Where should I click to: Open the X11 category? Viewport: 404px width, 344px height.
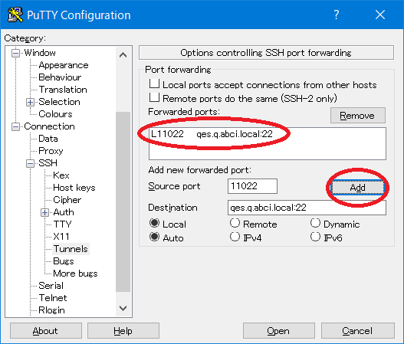(61, 237)
